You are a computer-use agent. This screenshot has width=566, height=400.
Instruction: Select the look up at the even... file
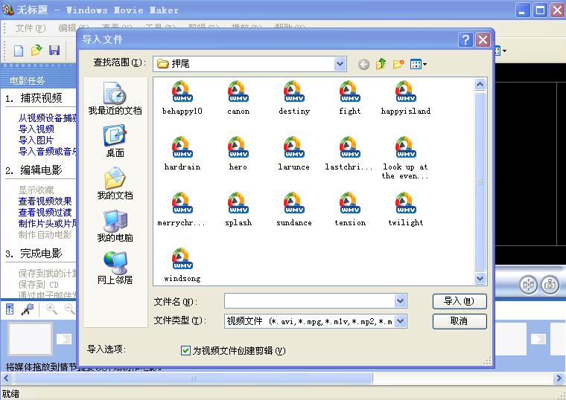pos(406,158)
